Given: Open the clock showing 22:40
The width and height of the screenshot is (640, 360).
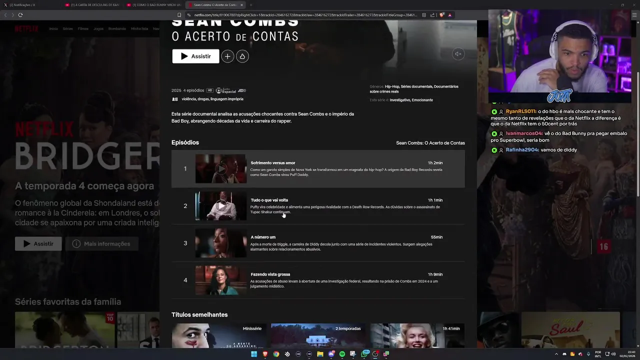Looking at the screenshot, I should coord(627,354).
